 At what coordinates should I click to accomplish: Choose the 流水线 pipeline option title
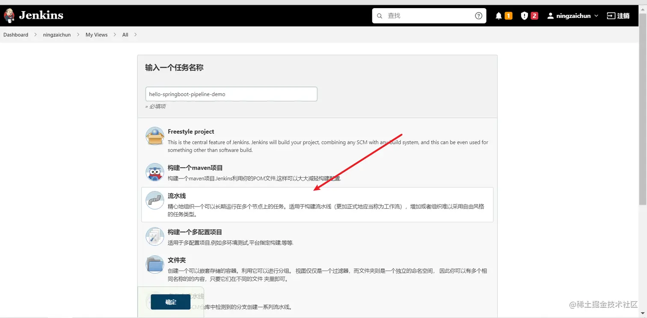click(177, 196)
